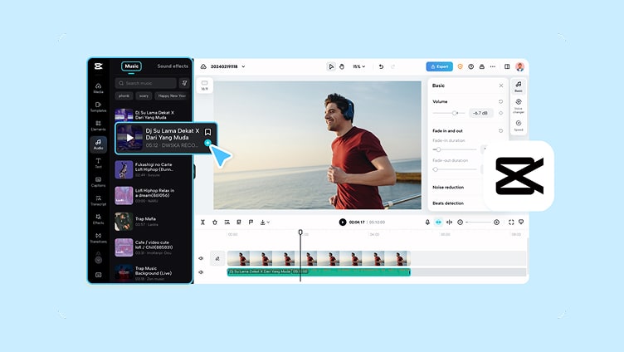Open the Effects panel in sidebar
Image resolution: width=624 pixels, height=352 pixels.
click(98, 219)
